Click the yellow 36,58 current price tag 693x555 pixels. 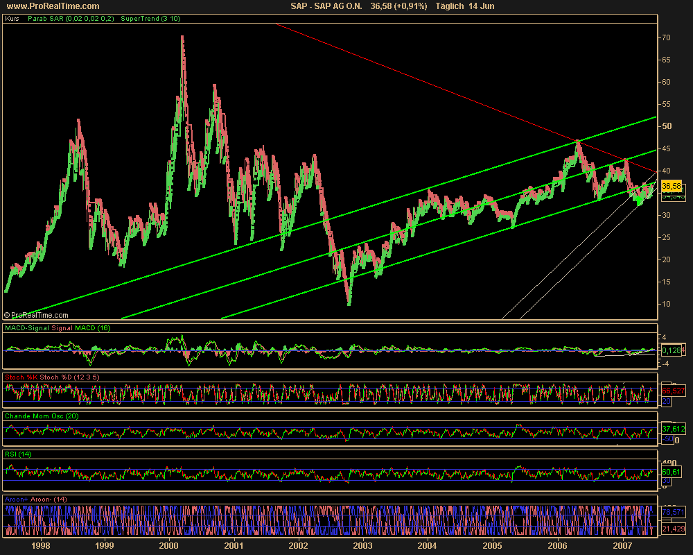point(672,186)
